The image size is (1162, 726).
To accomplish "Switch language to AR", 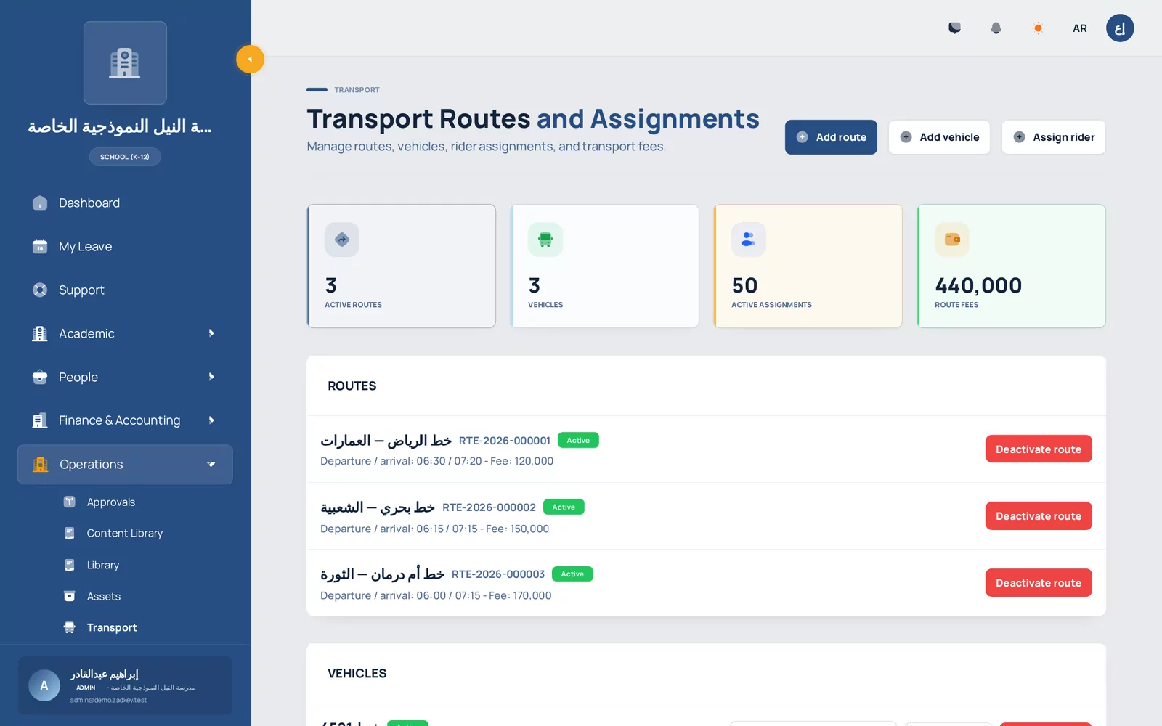I will (x=1080, y=28).
